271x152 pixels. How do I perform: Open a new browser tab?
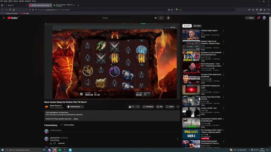tap(78, 5)
